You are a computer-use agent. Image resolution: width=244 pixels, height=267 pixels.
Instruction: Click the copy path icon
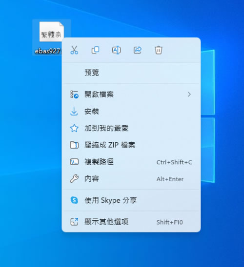(x=74, y=162)
